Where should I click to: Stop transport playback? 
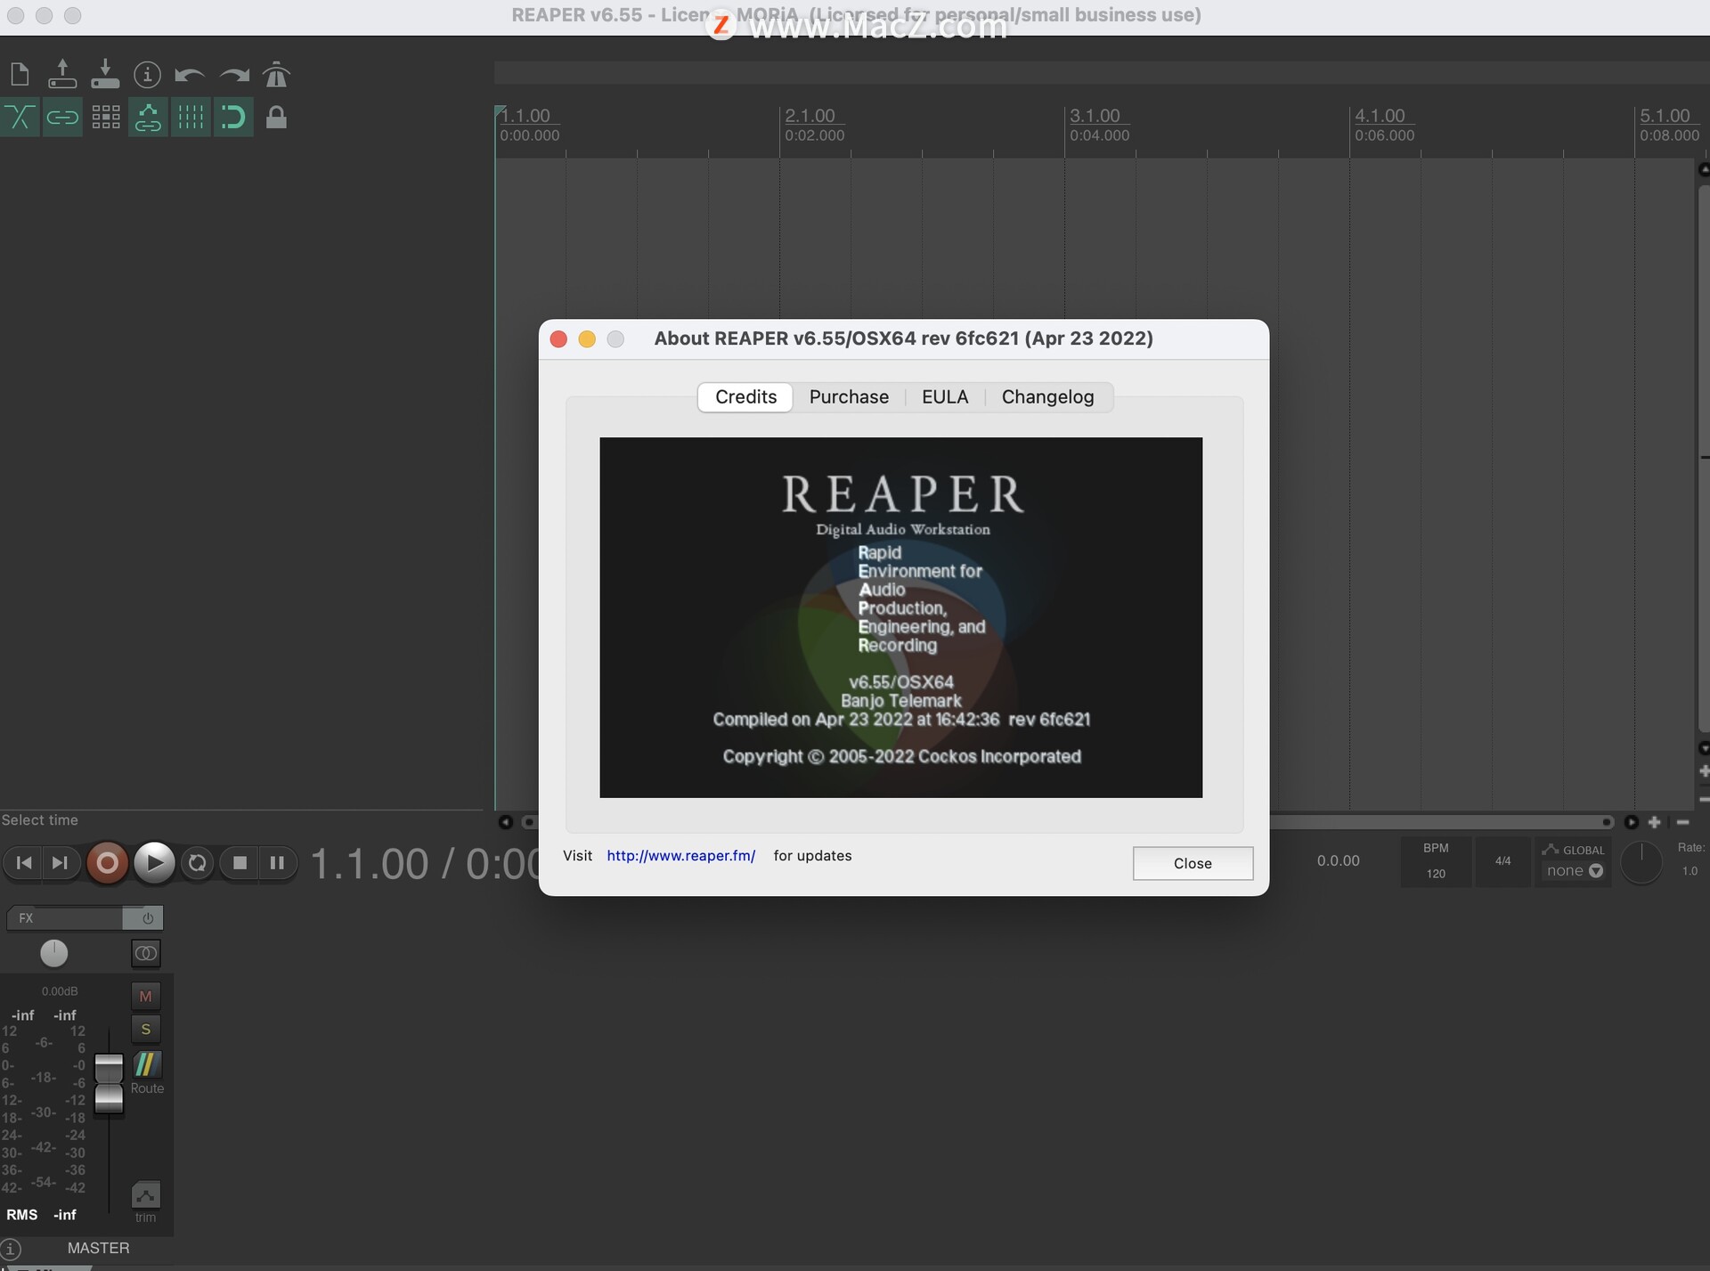(240, 863)
